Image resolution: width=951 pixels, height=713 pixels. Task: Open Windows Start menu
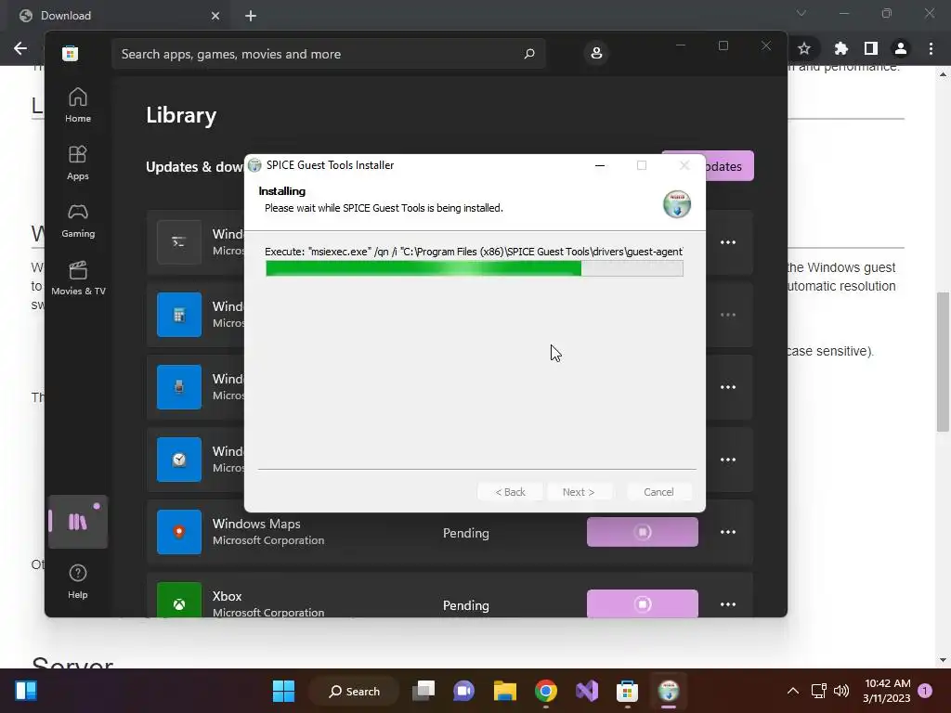[283, 691]
